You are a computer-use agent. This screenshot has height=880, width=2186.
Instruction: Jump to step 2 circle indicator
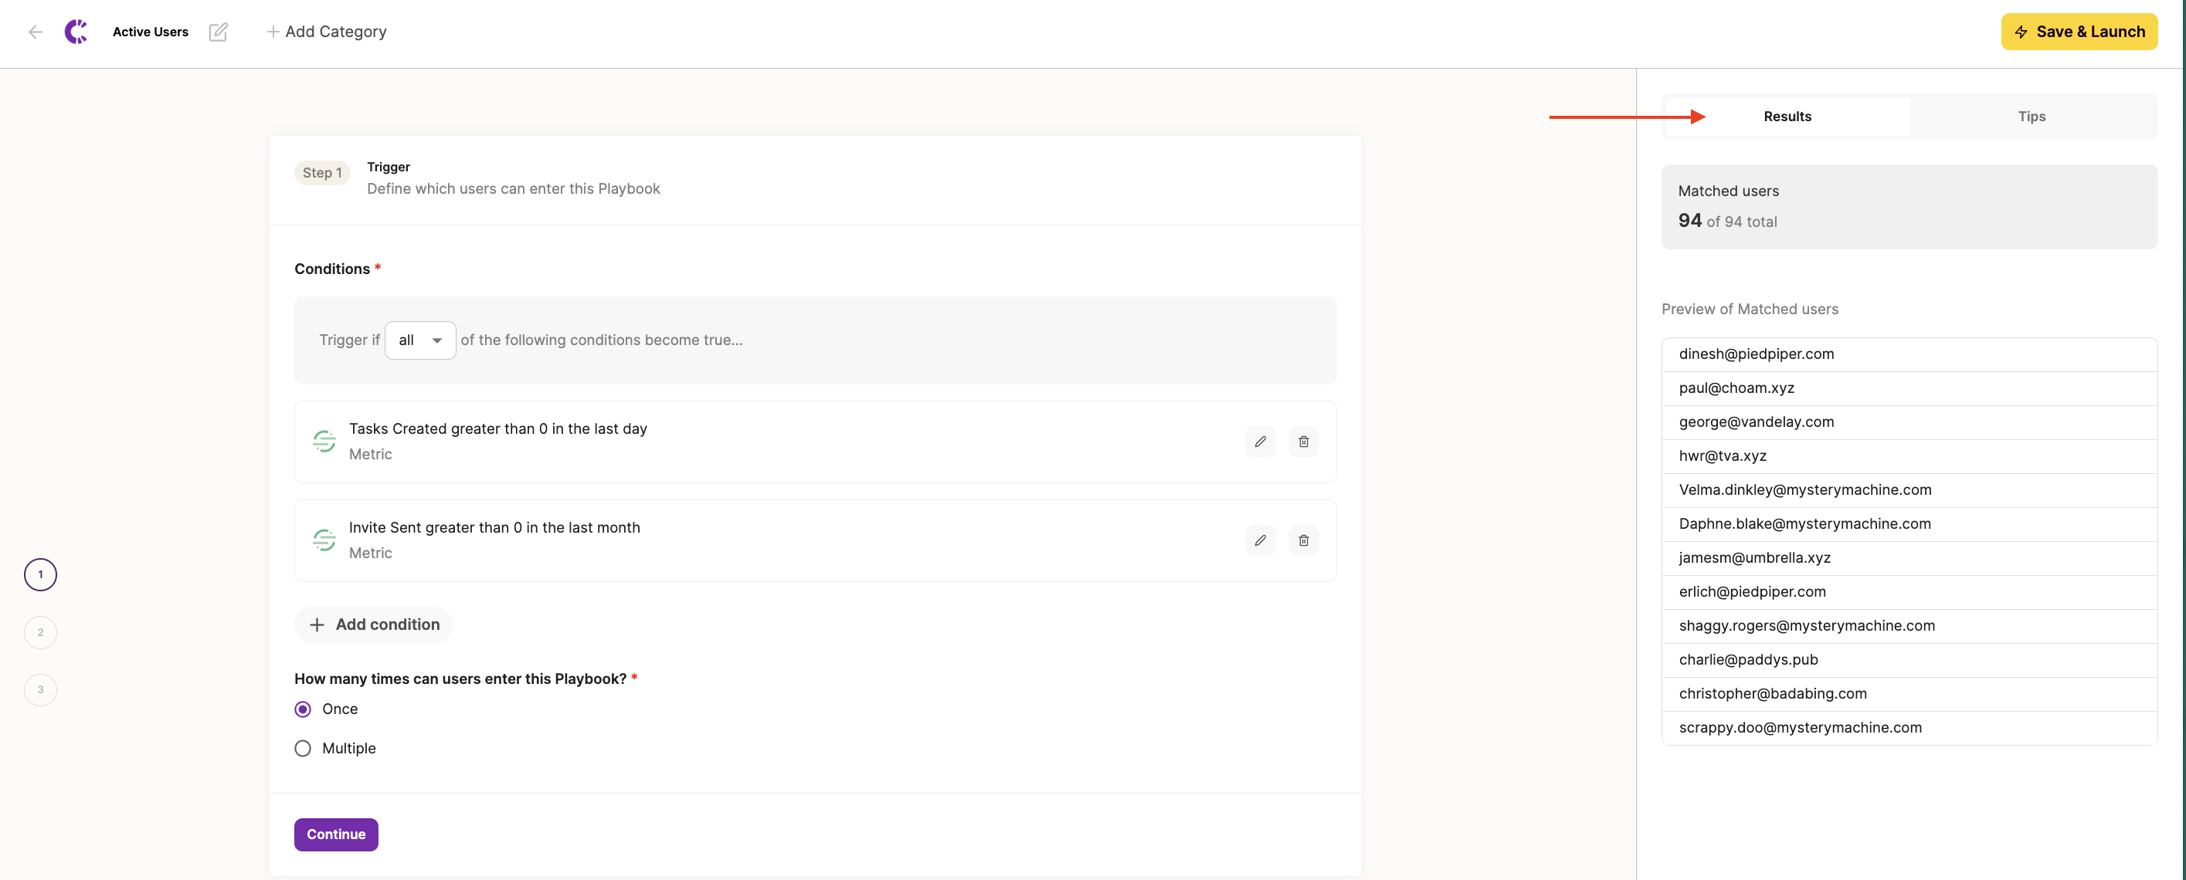(41, 632)
